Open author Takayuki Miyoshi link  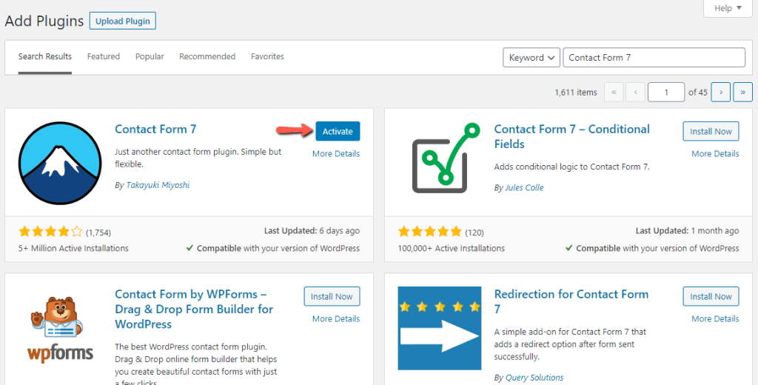158,185
